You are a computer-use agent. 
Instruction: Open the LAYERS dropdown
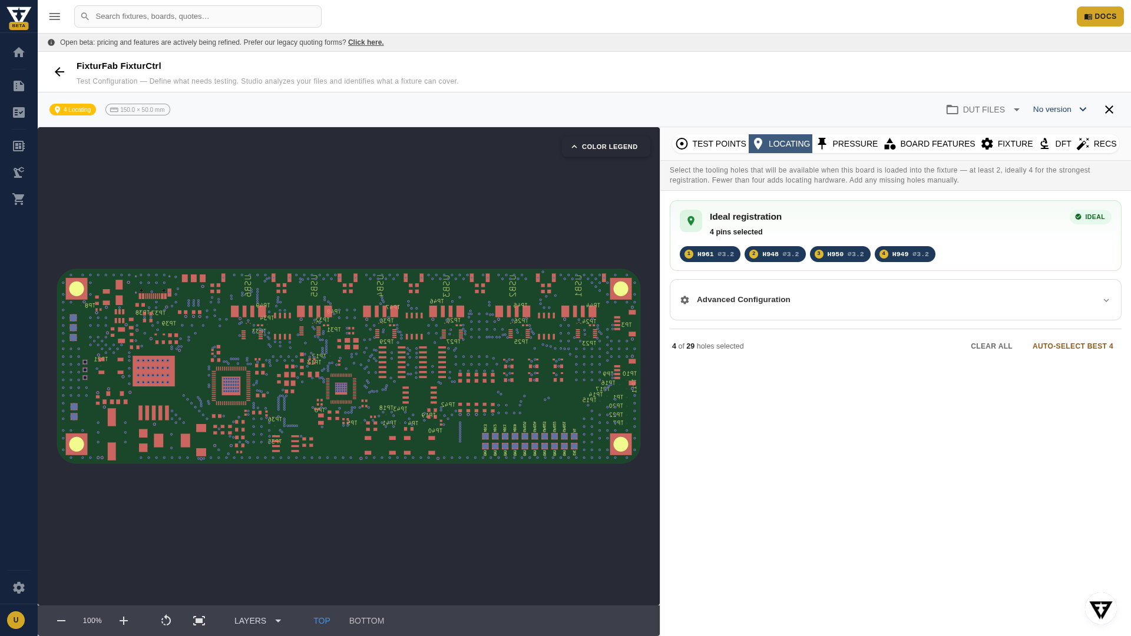[258, 621]
